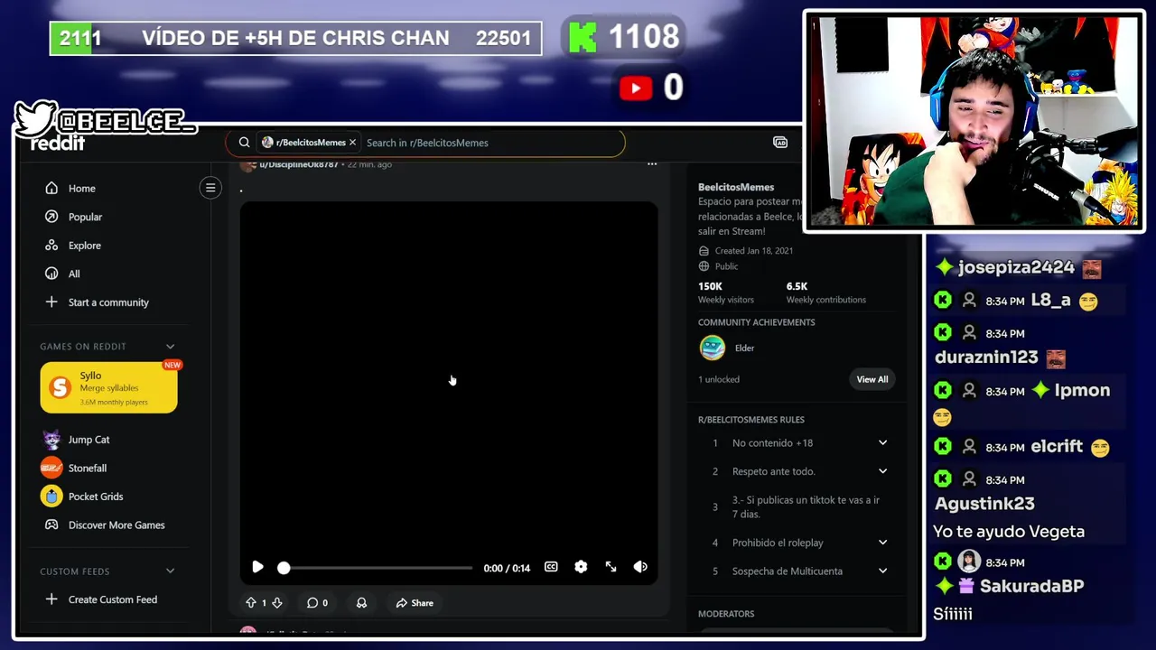The width and height of the screenshot is (1156, 650).
Task: Open the ad icon in Reddit header
Action: point(780,143)
